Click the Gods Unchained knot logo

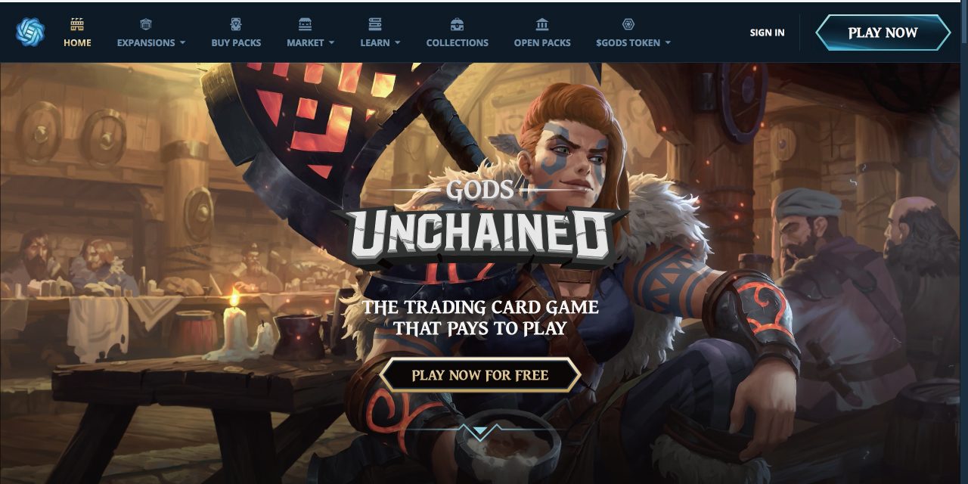pyautogui.click(x=30, y=33)
